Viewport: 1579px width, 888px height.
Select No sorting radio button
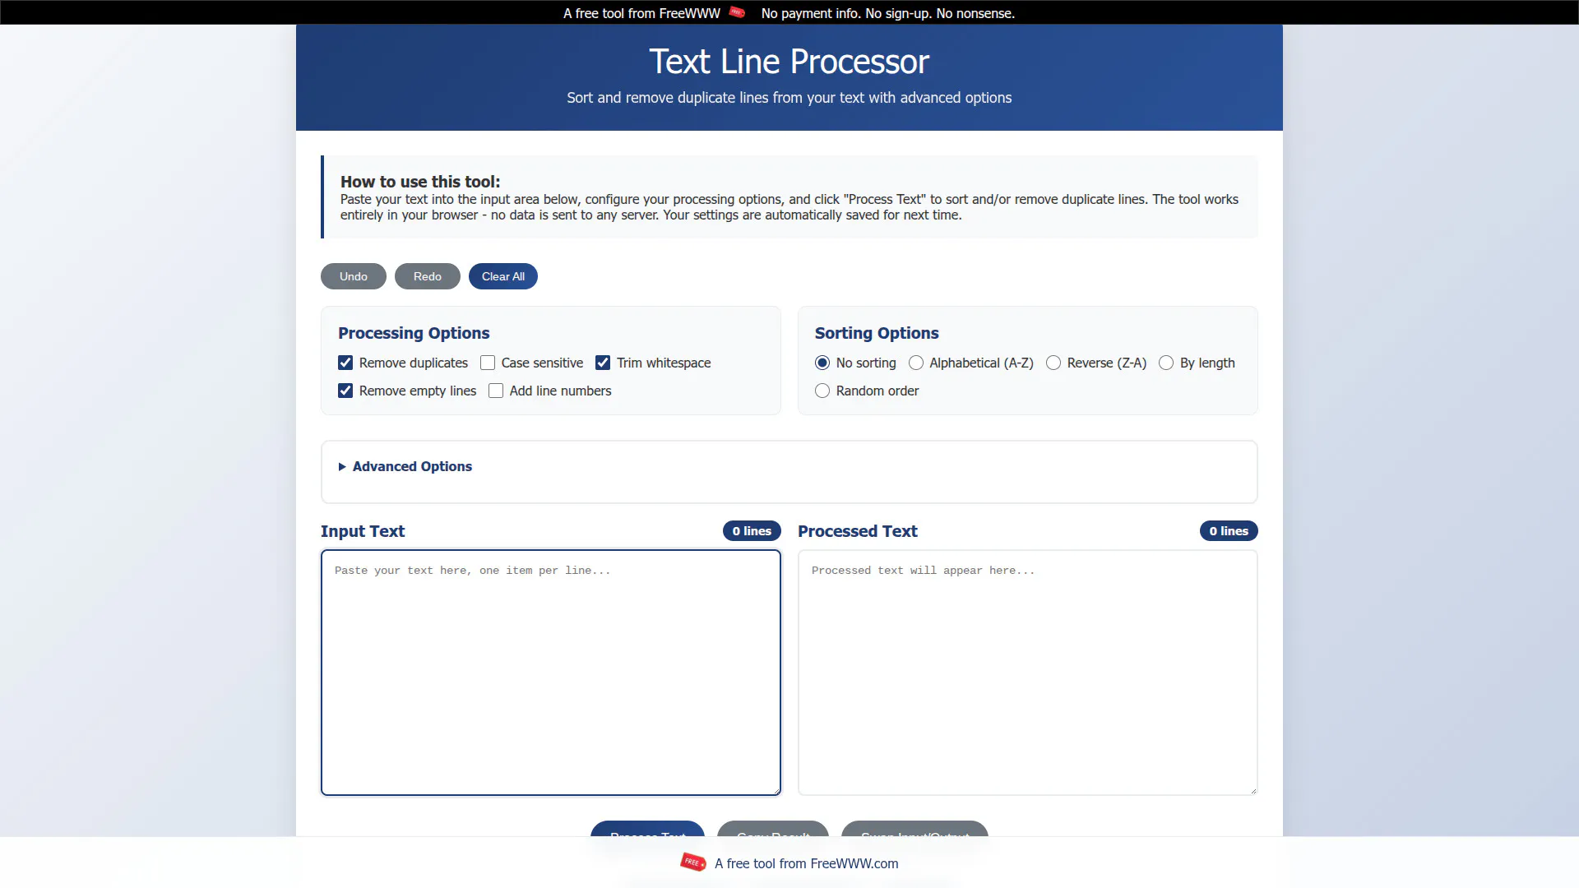click(x=822, y=363)
